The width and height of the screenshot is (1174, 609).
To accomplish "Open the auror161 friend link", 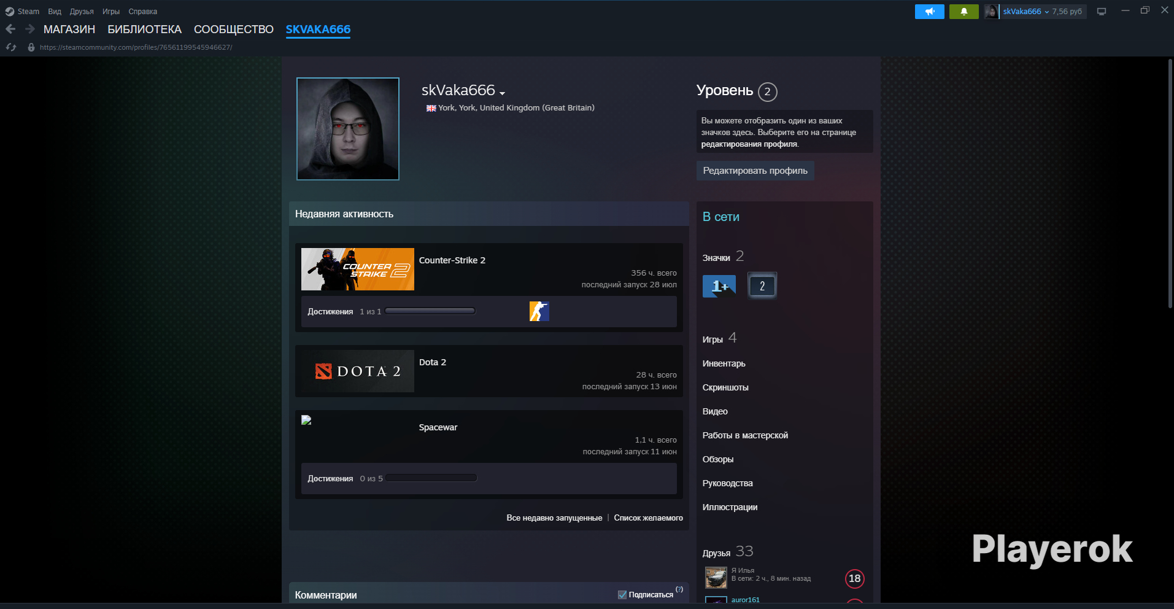I will [746, 600].
